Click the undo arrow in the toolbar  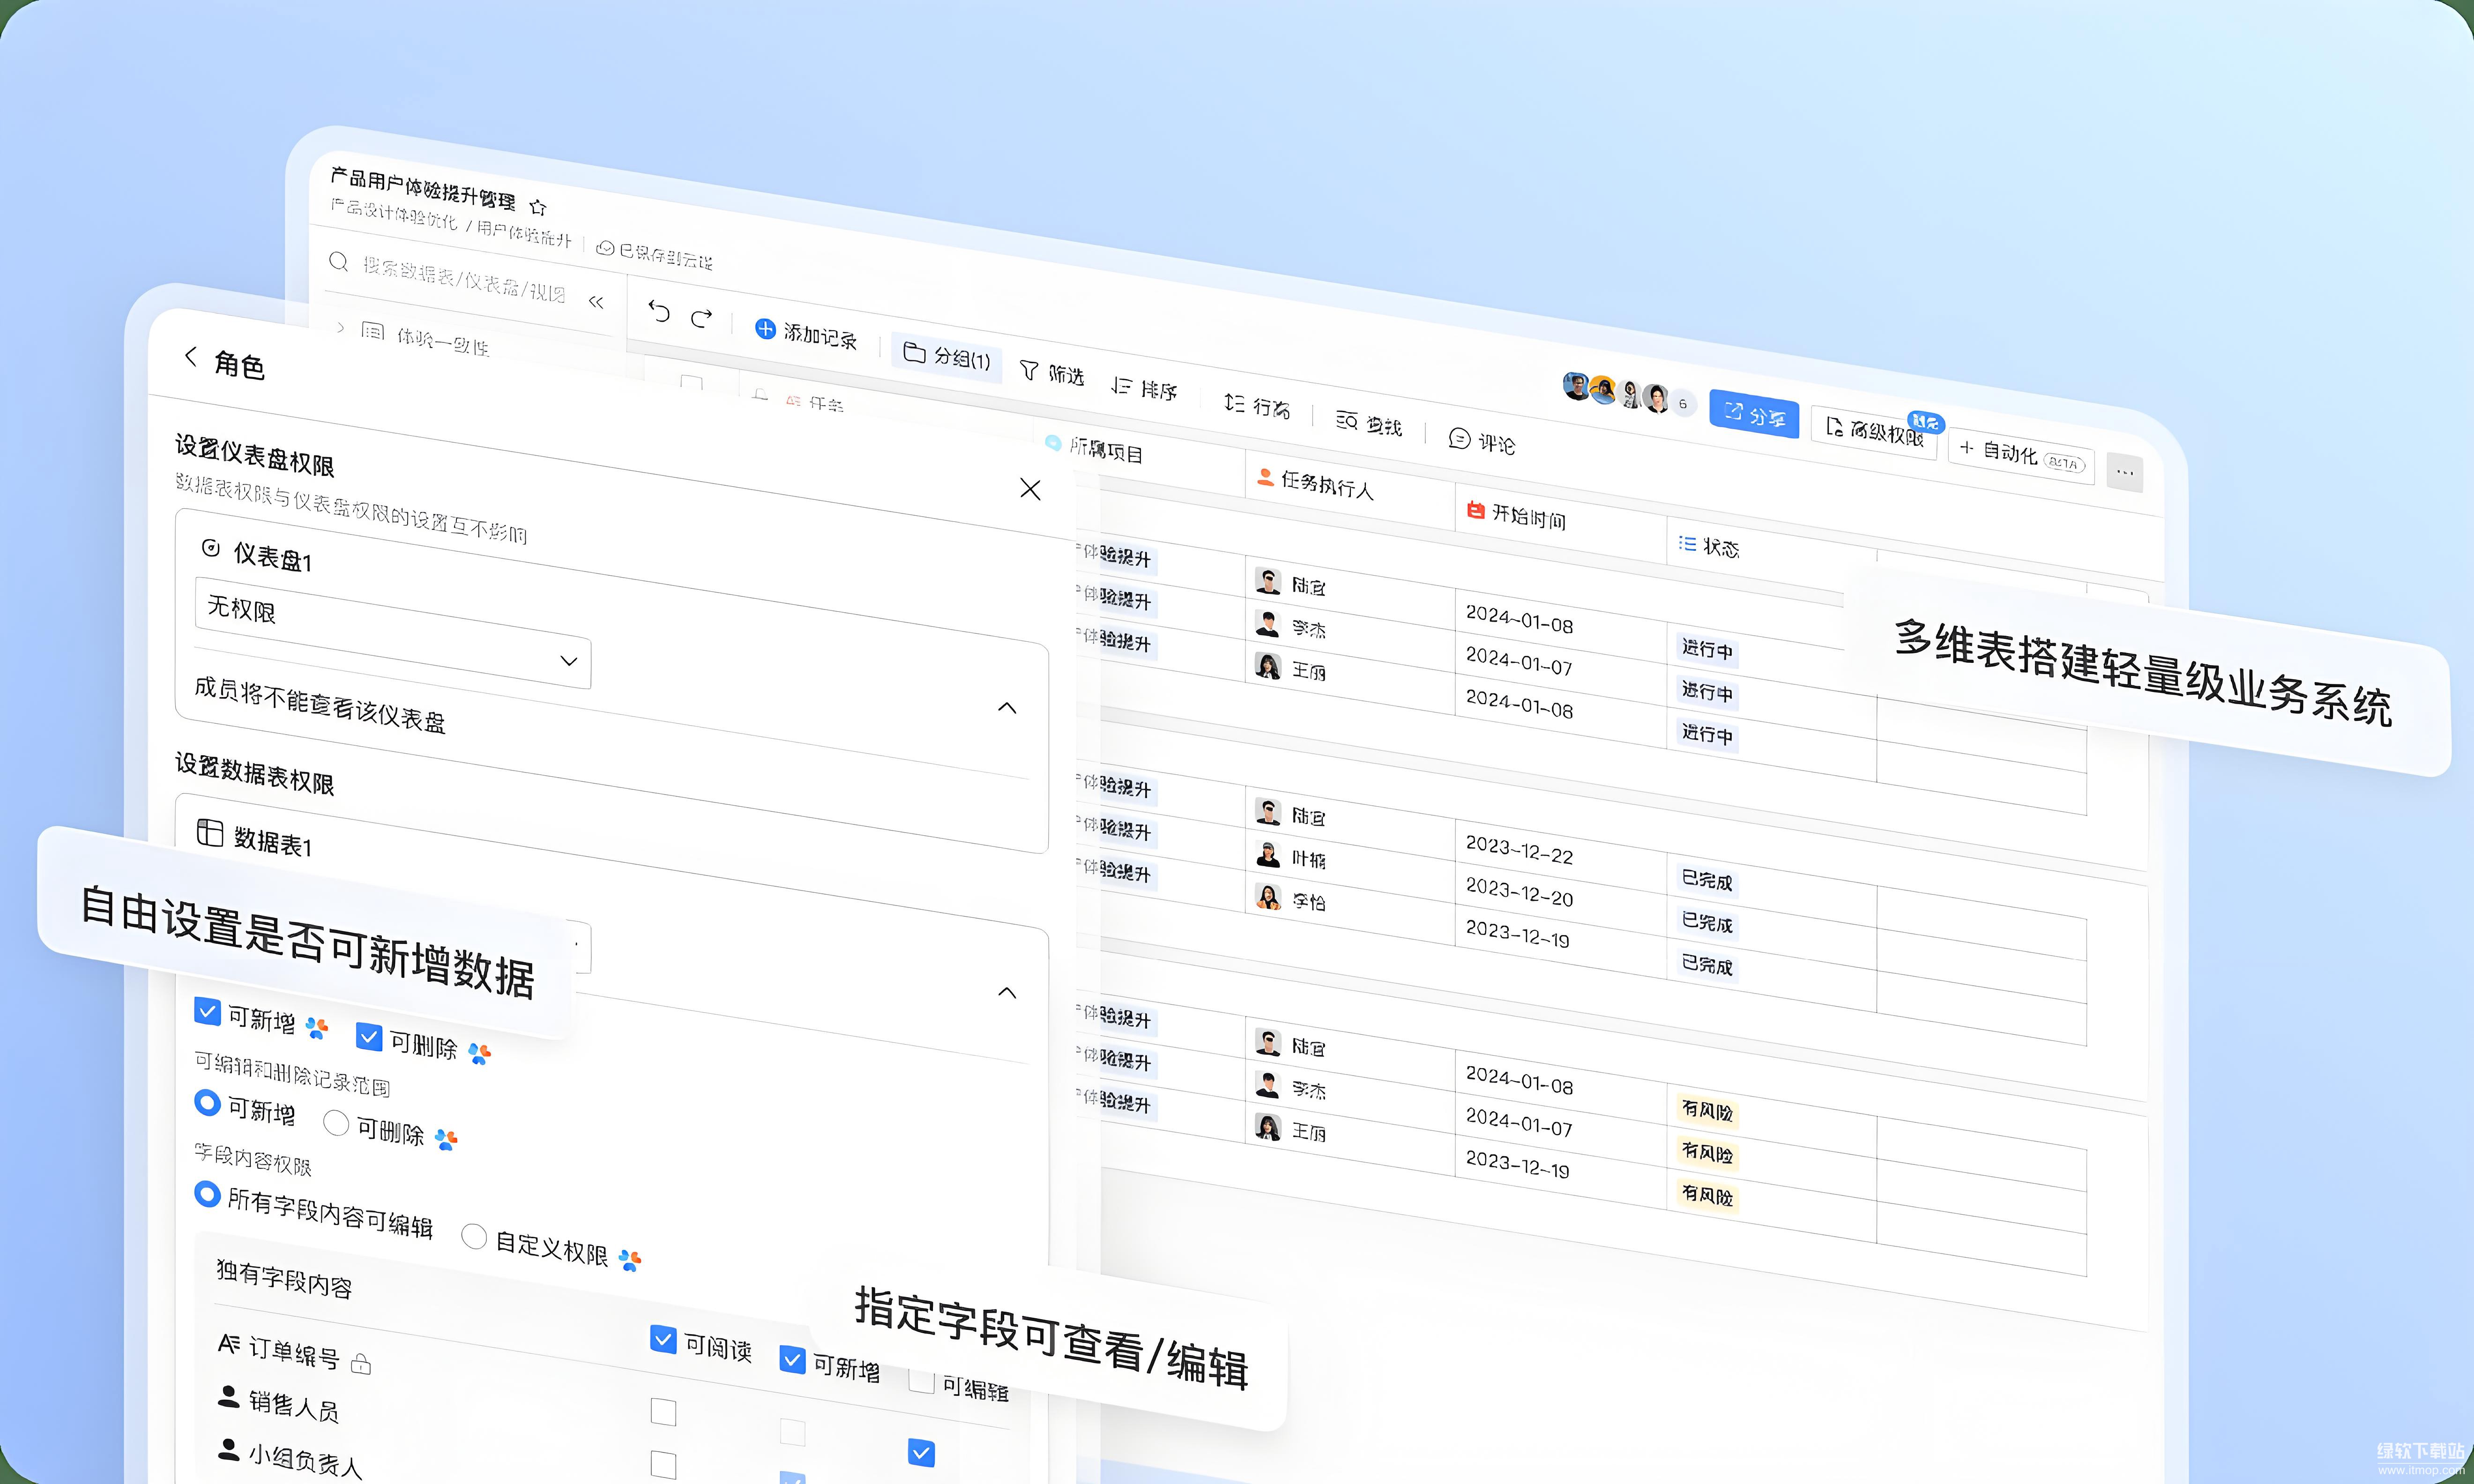click(x=658, y=311)
